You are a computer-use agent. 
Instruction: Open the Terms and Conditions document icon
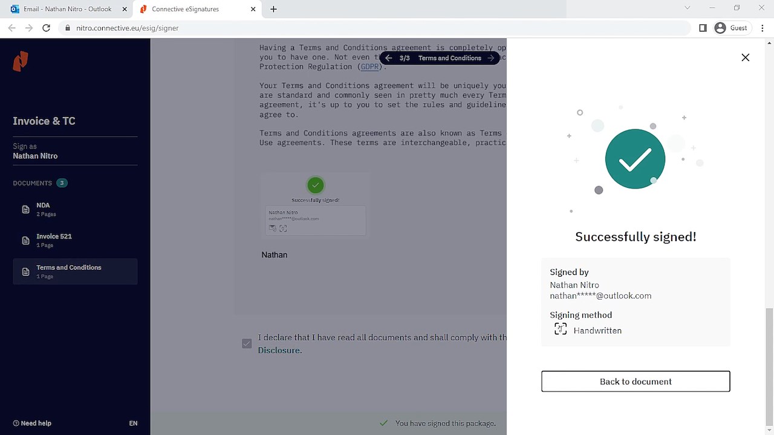(25, 272)
